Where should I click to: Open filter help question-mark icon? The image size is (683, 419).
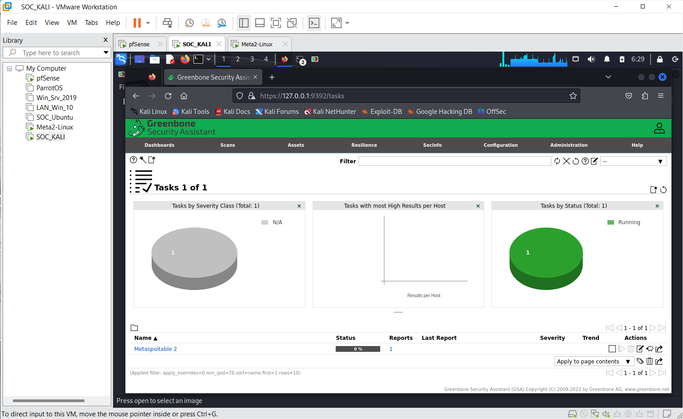click(585, 161)
